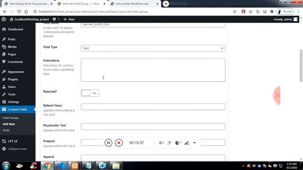Collapse the admin sidebar menu
The image size is (303, 170).
17,149
